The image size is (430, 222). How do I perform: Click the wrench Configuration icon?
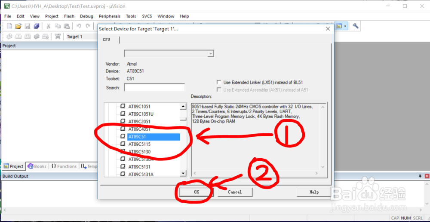click(356, 26)
